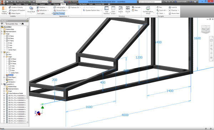Toggle Textures On option
214x130 pixels.
click(x=73, y=7)
